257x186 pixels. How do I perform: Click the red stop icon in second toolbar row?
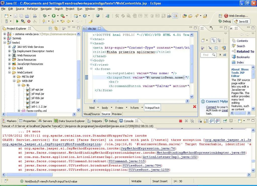click(29, 22)
